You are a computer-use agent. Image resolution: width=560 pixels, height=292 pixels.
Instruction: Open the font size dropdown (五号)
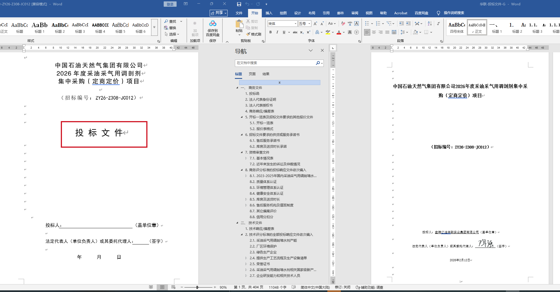click(309, 24)
